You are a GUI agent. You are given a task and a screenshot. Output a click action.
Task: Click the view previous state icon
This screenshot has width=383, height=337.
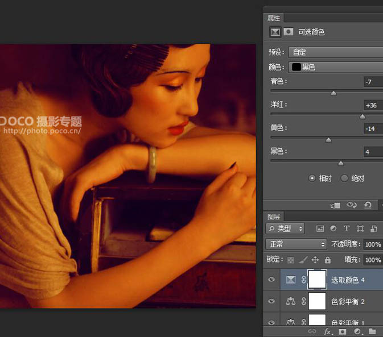pos(352,205)
